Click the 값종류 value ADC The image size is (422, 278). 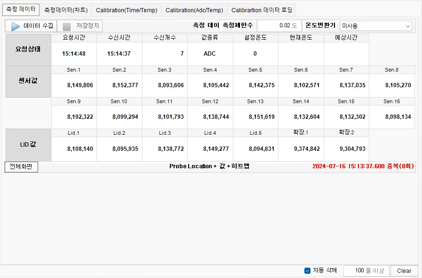(210, 54)
